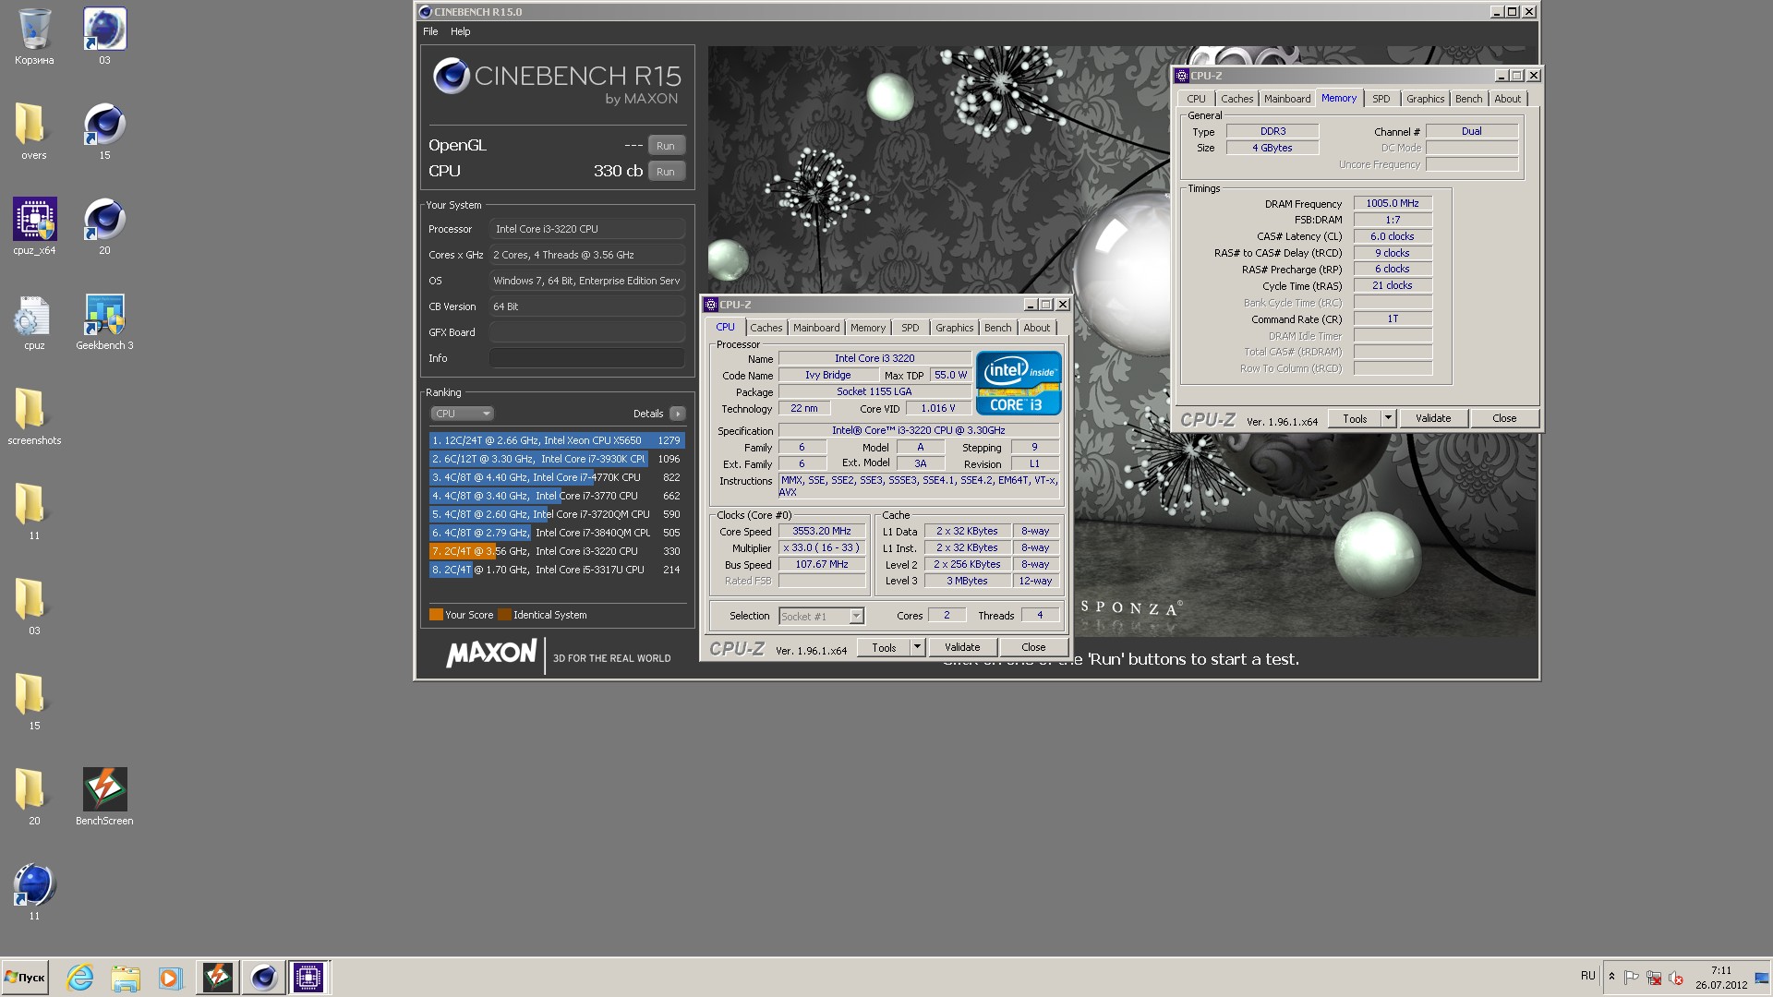This screenshot has width=1773, height=997.
Task: Select the Core i7-4770K ranking row
Action: click(x=557, y=477)
